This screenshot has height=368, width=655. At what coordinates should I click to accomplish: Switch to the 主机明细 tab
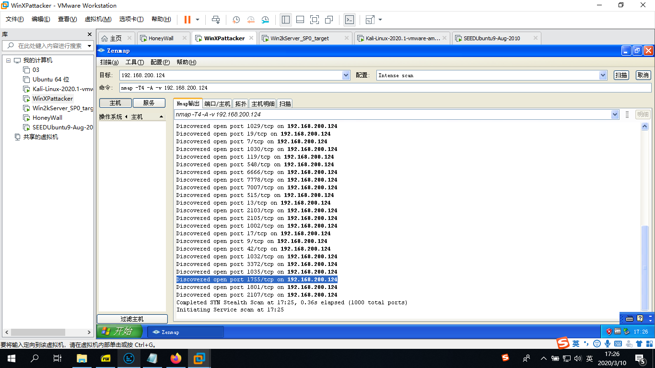(263, 103)
